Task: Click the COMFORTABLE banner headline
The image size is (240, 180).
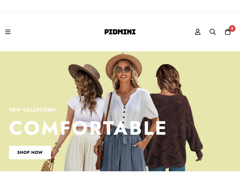Action: pos(88,128)
